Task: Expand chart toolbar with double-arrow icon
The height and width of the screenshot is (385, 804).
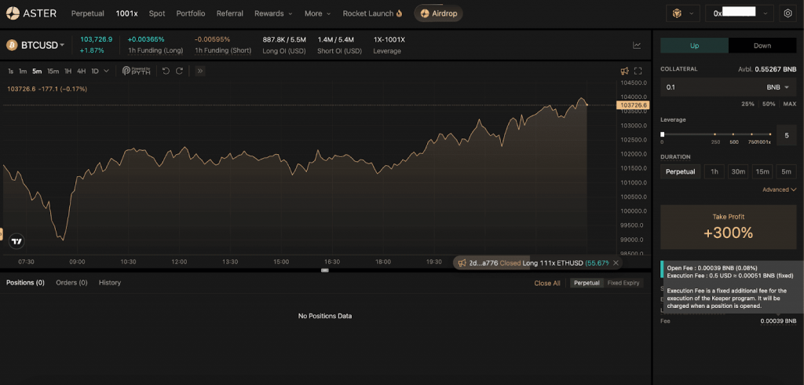Action: click(199, 71)
